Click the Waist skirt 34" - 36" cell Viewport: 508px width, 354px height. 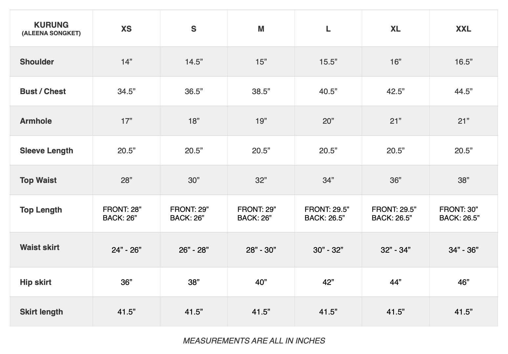click(x=463, y=250)
